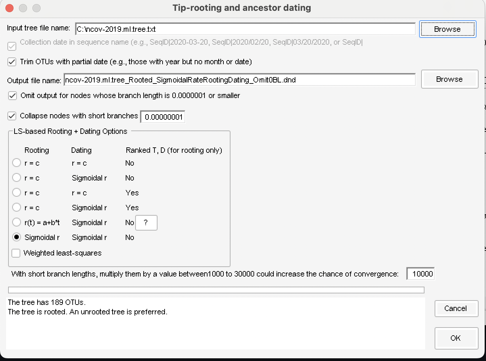
Task: Click the 'Ranked T, D (for rooting only)' header
Action: (174, 150)
